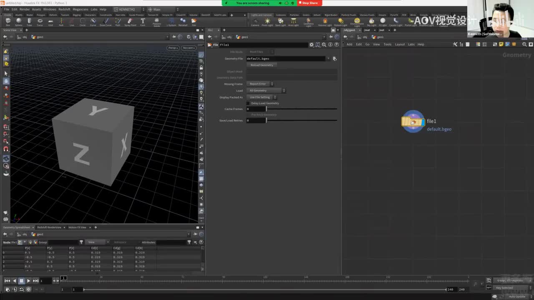The image size is (534, 300).
Task: Expand Geometry File path dropdown arrow
Action: 328,59
